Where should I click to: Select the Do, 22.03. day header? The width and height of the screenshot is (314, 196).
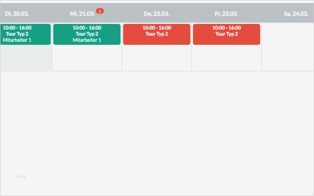(157, 14)
